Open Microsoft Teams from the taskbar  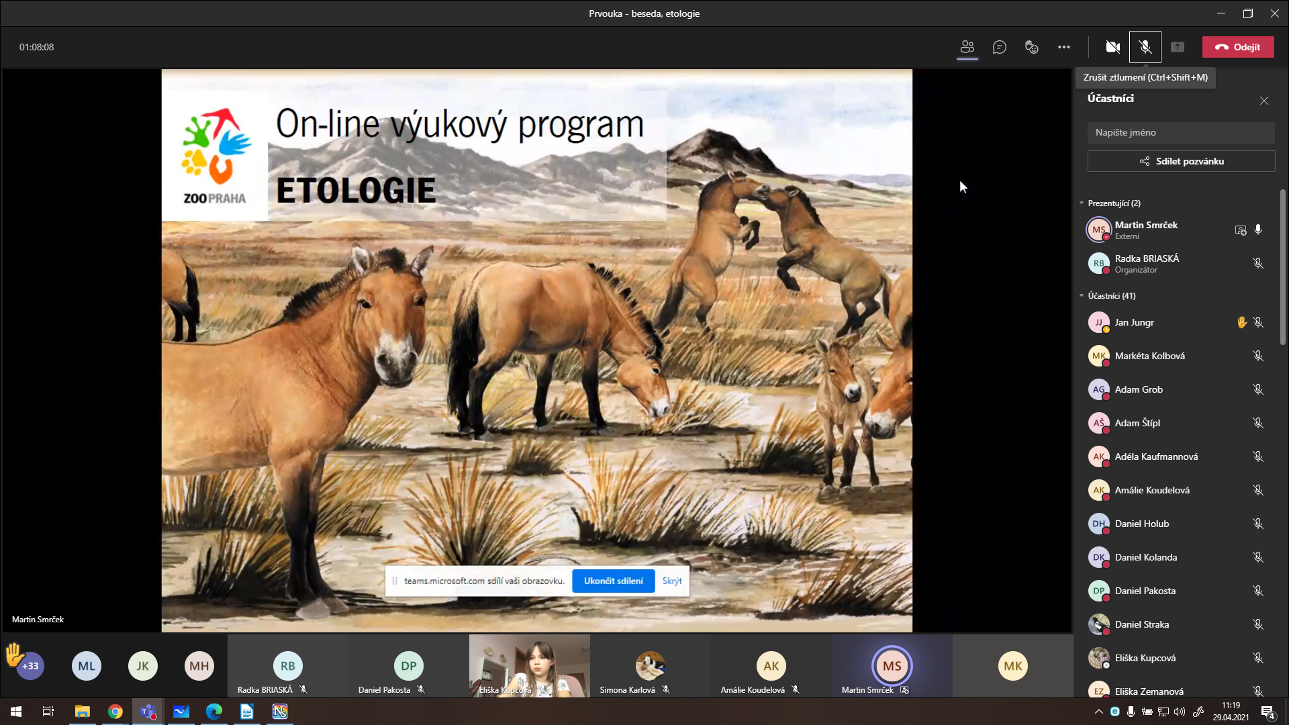[148, 712]
